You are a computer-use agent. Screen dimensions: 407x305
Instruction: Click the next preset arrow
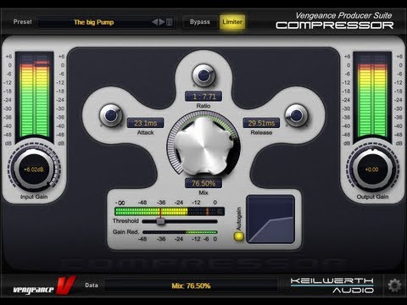click(x=162, y=22)
